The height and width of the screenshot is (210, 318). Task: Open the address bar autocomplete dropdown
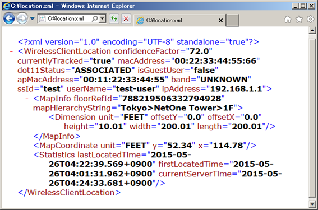103,19
